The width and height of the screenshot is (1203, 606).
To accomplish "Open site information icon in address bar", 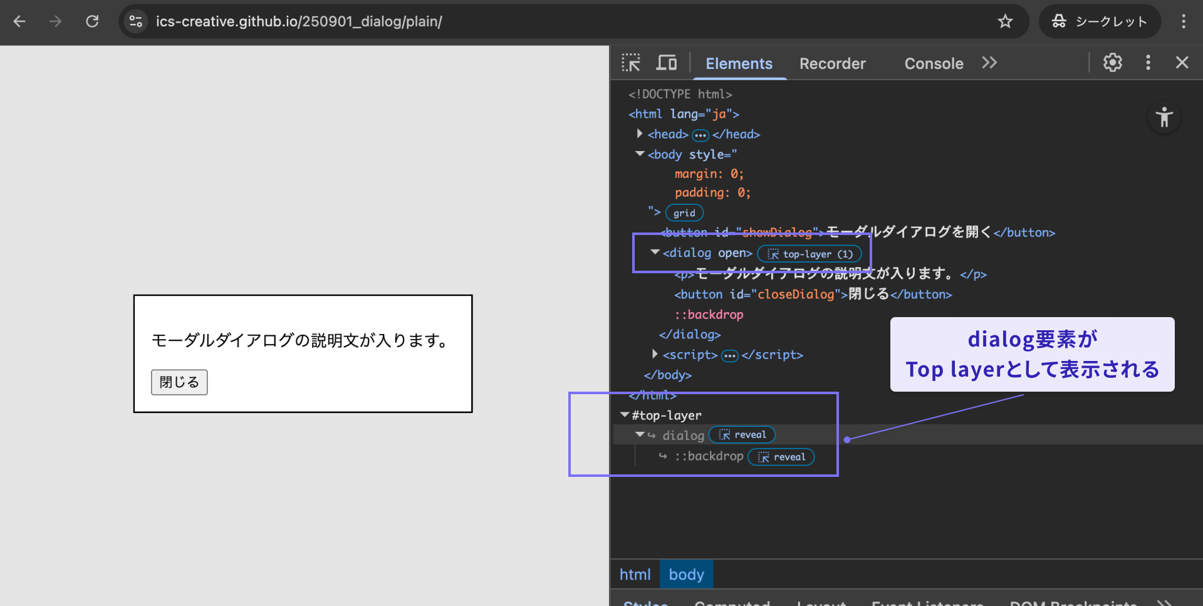I will click(x=136, y=21).
